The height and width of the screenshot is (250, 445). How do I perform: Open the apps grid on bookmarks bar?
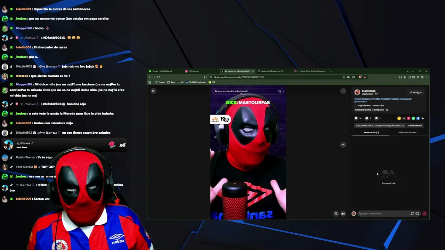click(x=150, y=82)
